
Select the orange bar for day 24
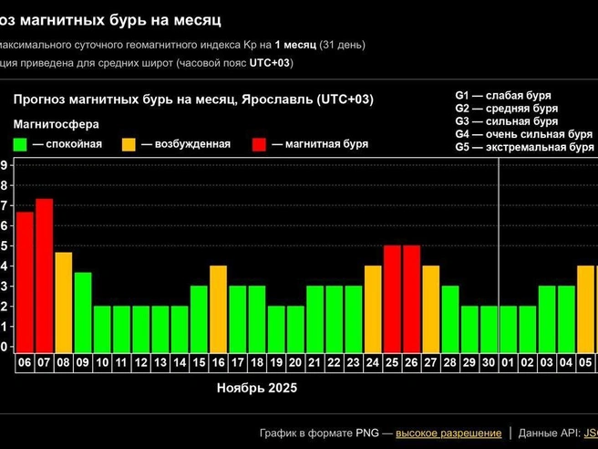(x=373, y=309)
